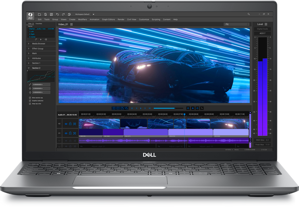
Task: Expand the Section 1 panel
Action: (36, 63)
